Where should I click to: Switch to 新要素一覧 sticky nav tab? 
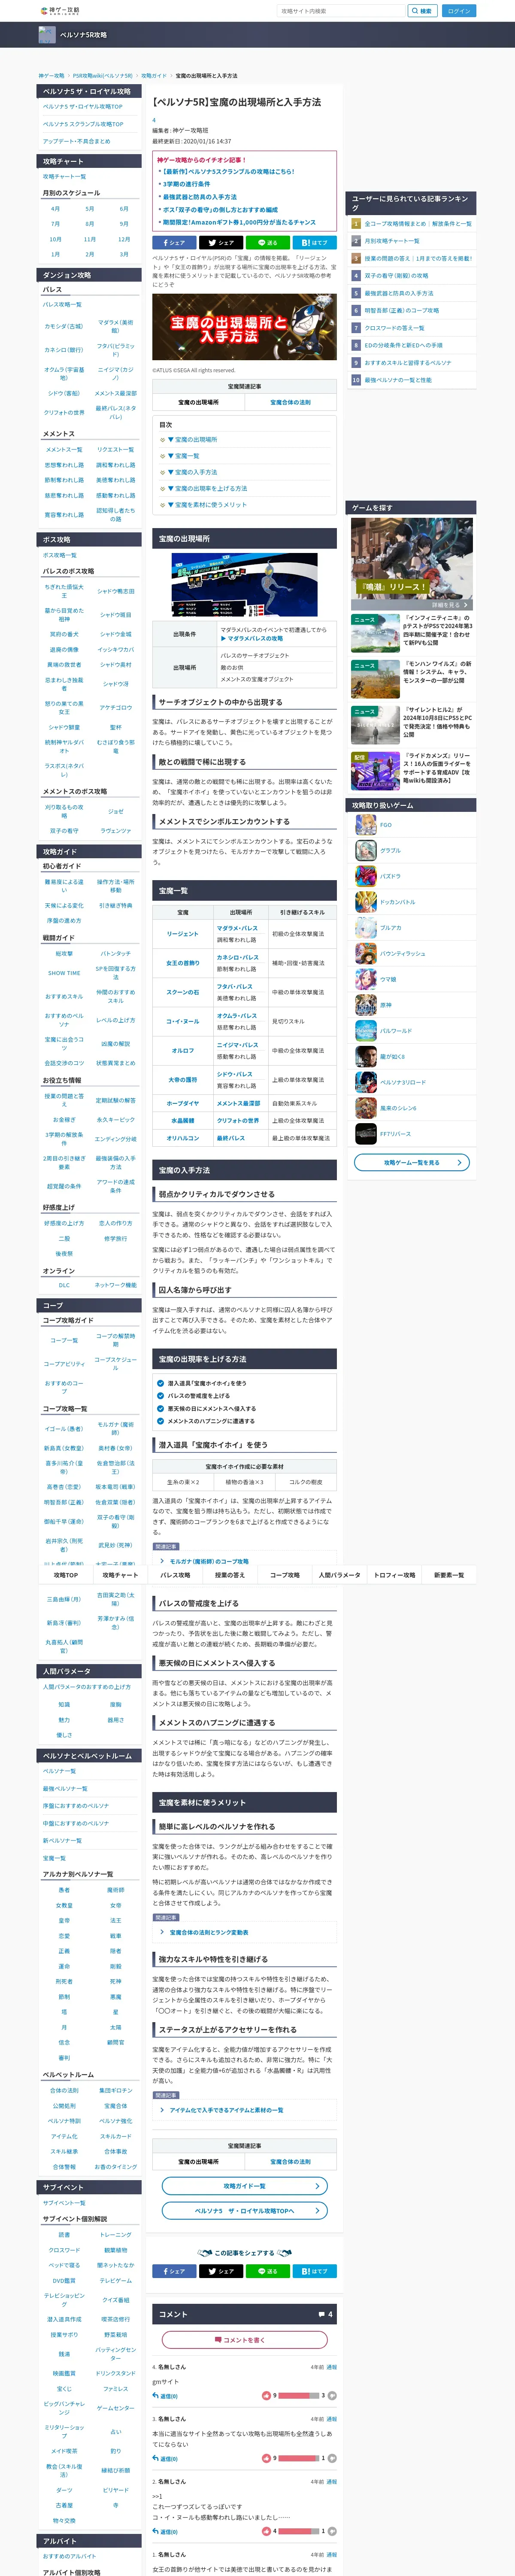[x=449, y=1574]
